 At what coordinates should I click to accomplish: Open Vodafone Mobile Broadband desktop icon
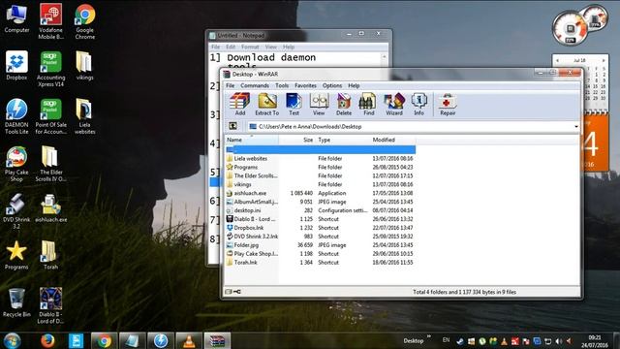point(50,20)
